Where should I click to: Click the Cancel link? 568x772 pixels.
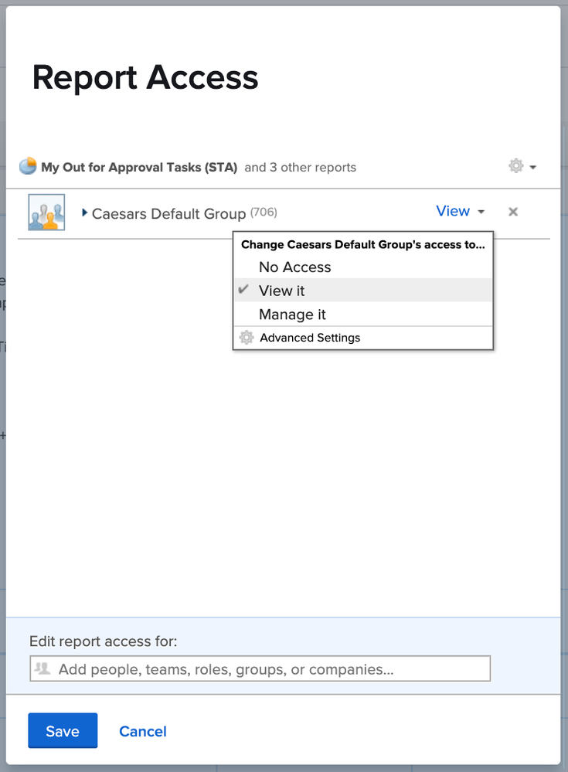(x=143, y=731)
